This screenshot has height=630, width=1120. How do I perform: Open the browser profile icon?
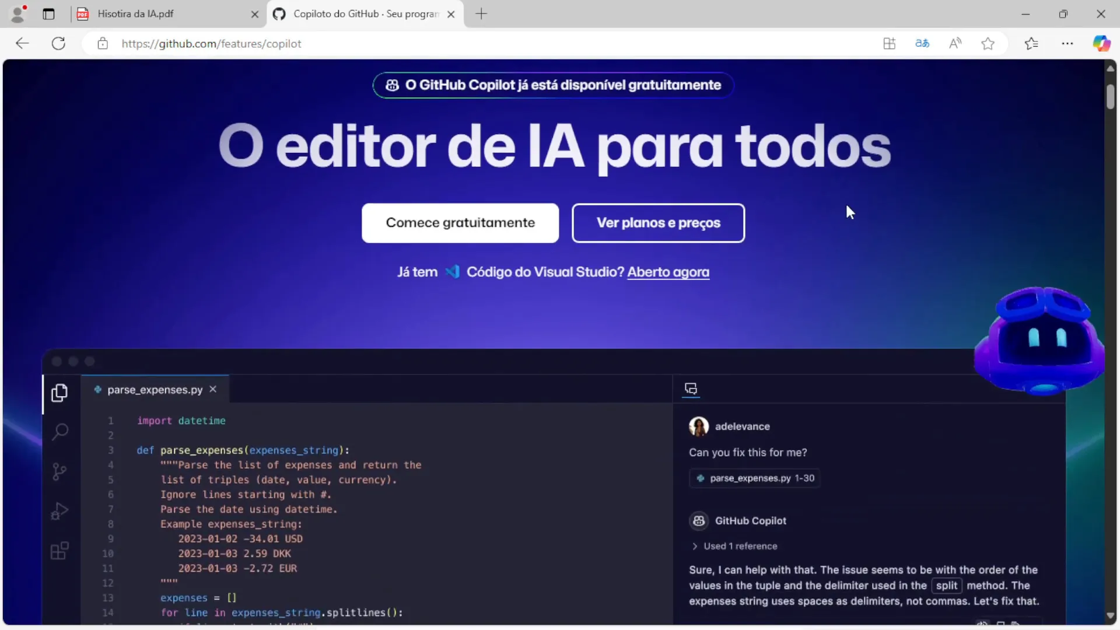[18, 13]
